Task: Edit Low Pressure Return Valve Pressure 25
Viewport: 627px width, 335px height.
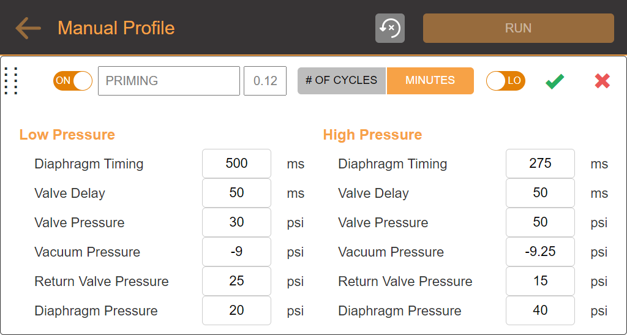Action: coord(237,281)
